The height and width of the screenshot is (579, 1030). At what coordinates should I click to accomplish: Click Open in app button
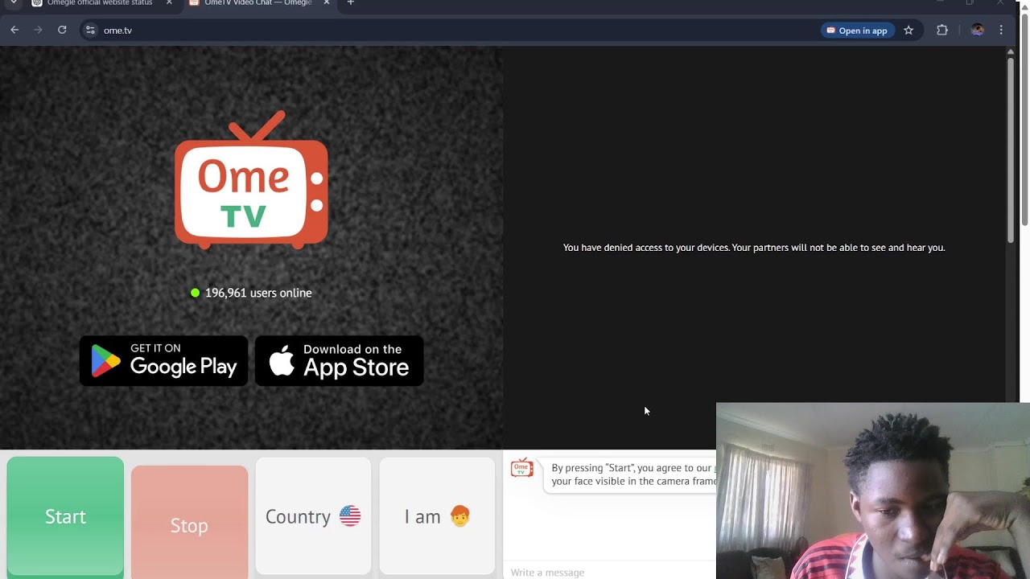[x=857, y=31]
